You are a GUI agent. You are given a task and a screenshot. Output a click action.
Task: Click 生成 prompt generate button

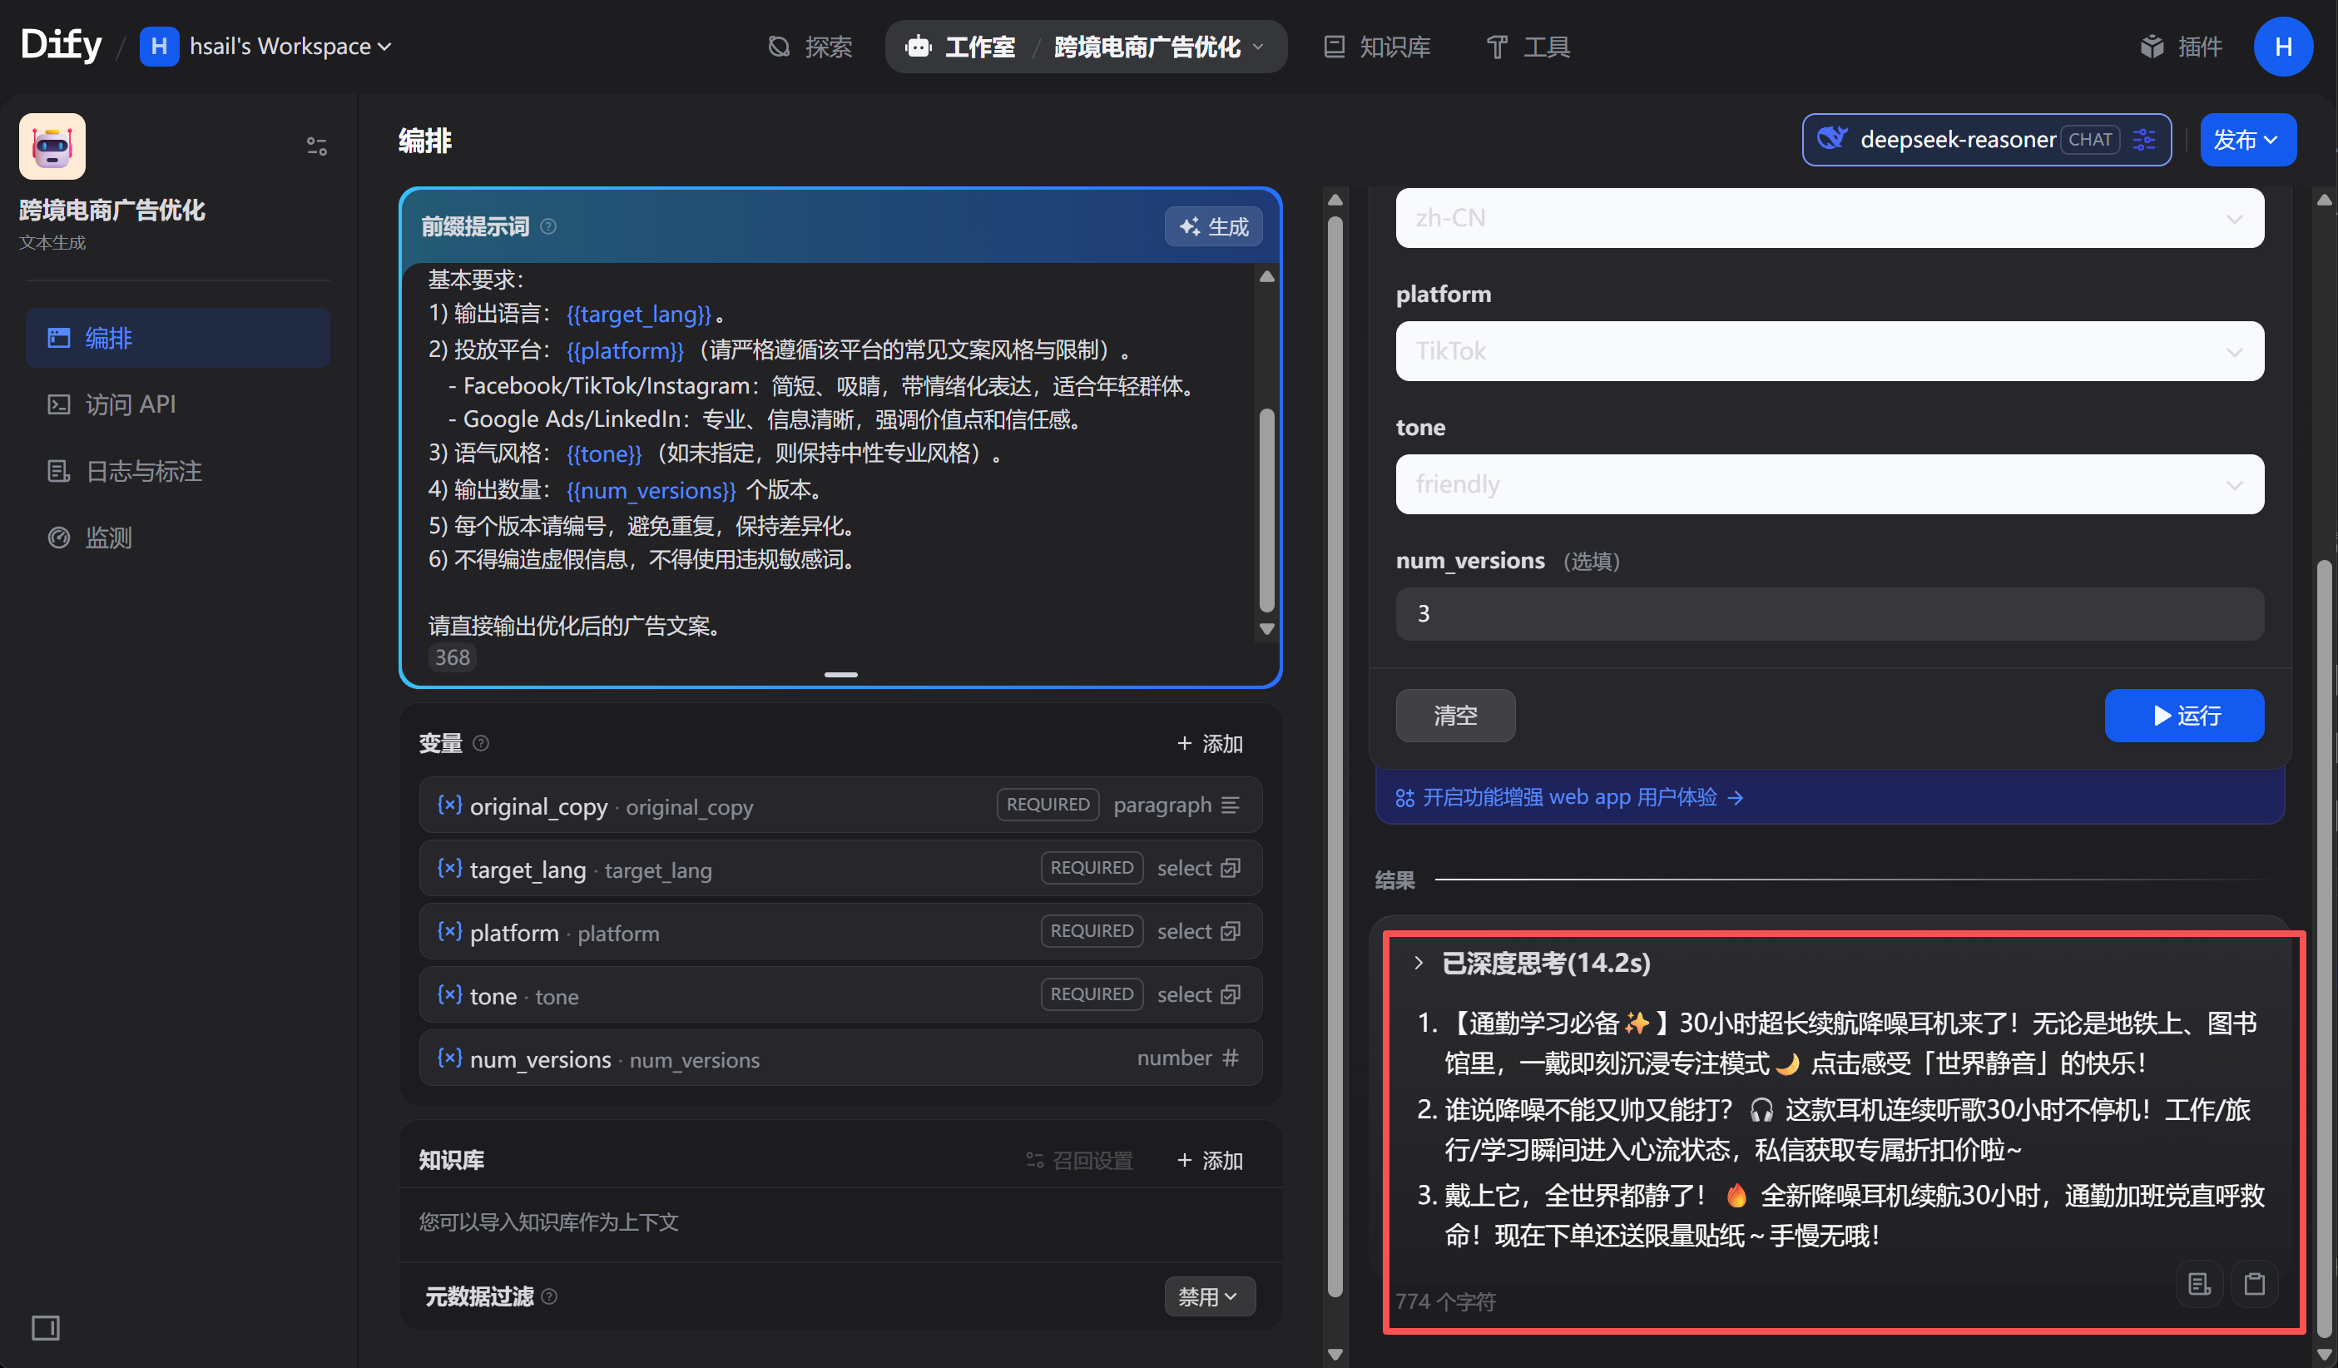coord(1214,226)
